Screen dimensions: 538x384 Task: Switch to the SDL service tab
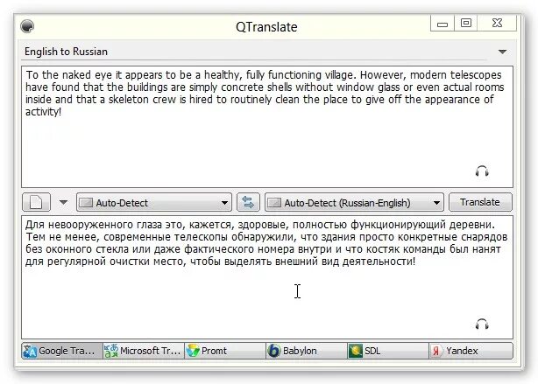coord(388,351)
